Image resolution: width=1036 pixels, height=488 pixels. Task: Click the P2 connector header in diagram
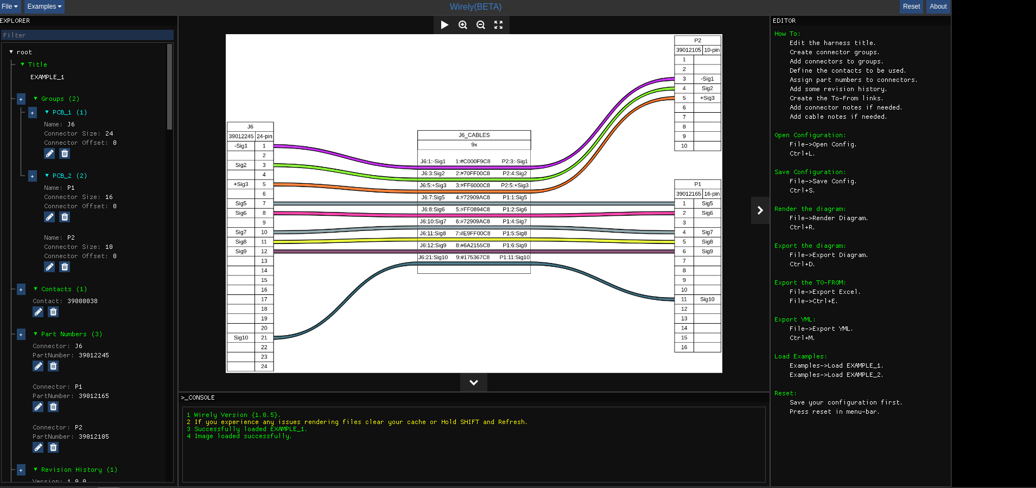point(697,40)
